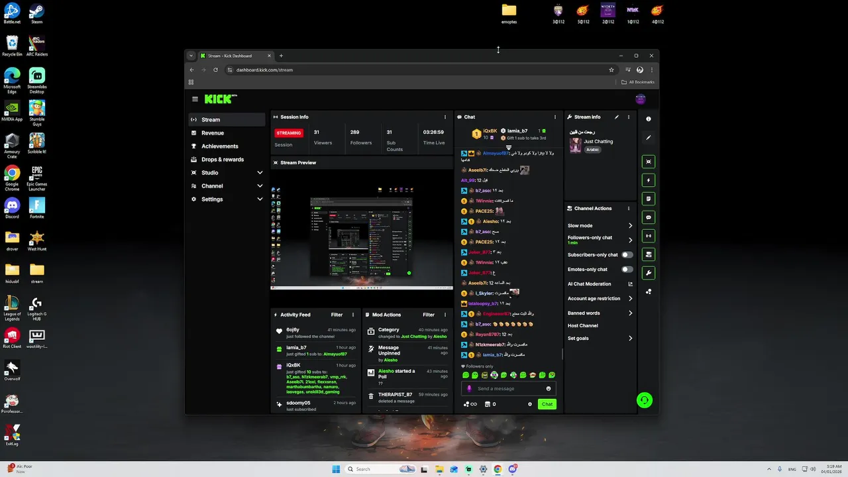
Task: Open the chat emoji picker
Action: [x=548, y=389]
